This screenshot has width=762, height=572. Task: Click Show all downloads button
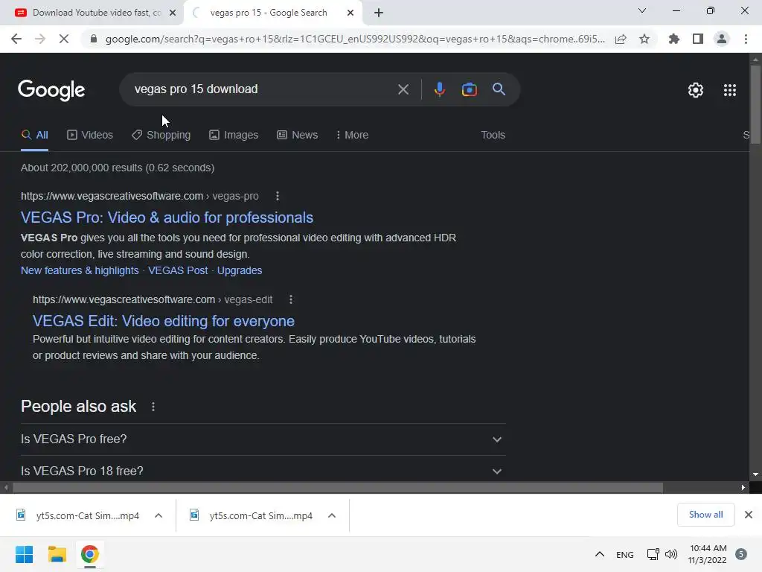click(x=705, y=515)
